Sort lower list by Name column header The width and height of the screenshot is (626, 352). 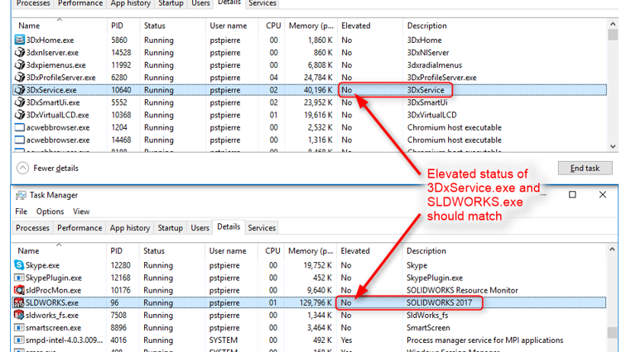point(59,251)
